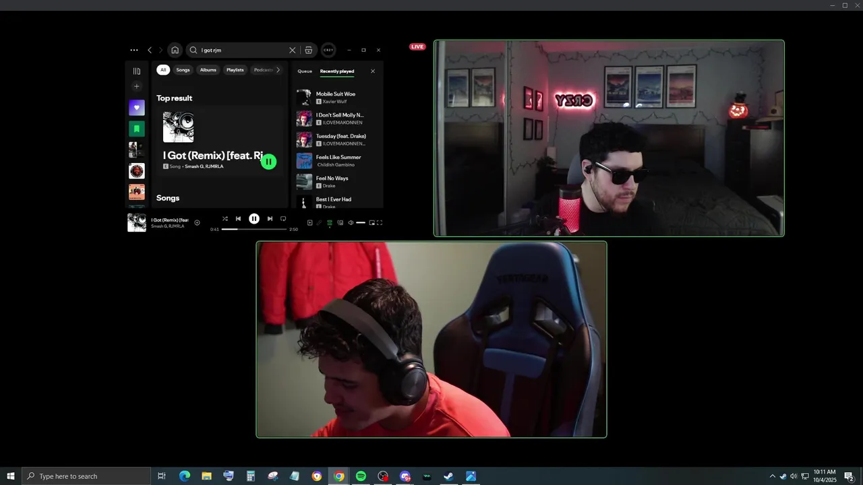Open the Browse icon beside search
863x485 pixels.
pos(309,50)
